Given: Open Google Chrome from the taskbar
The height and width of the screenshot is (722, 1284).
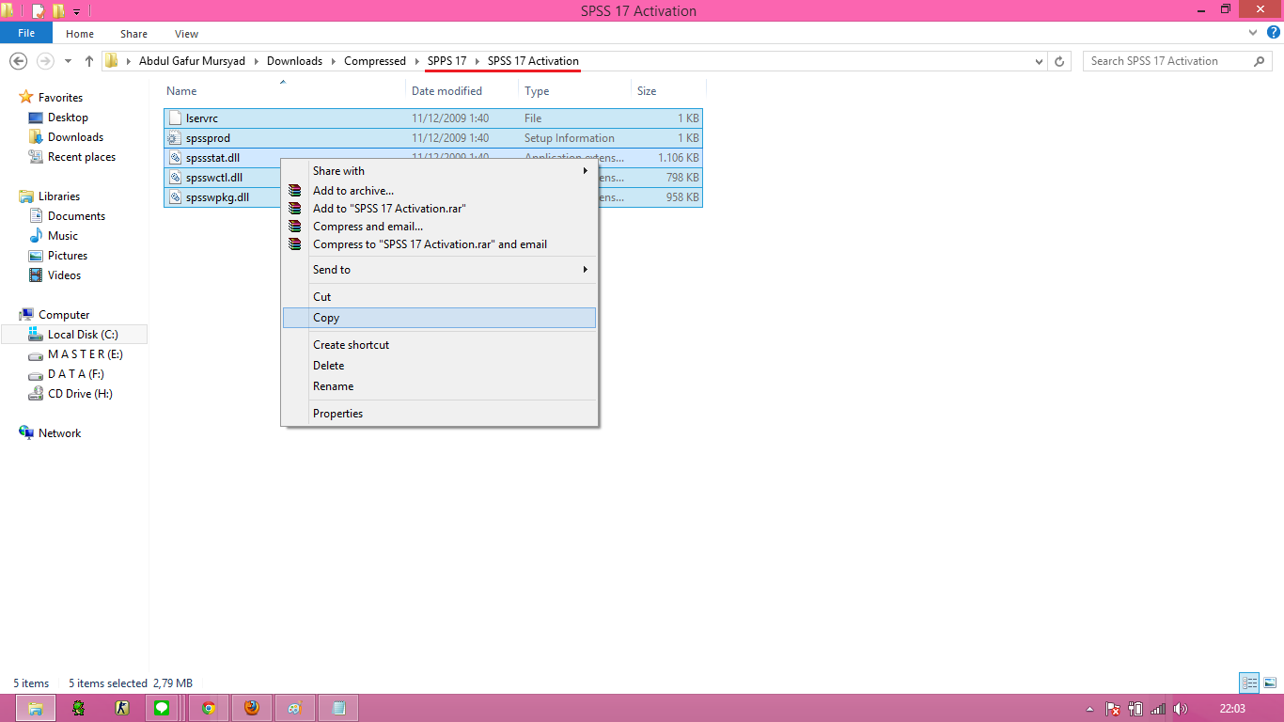Looking at the screenshot, I should pyautogui.click(x=209, y=708).
